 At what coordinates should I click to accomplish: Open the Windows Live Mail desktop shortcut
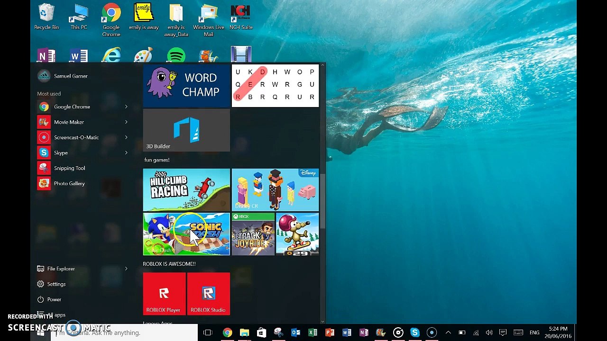tap(209, 20)
